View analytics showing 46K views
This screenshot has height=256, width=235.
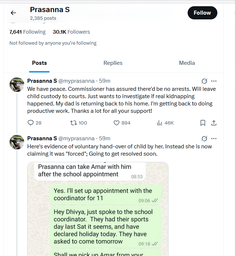click(x=159, y=123)
